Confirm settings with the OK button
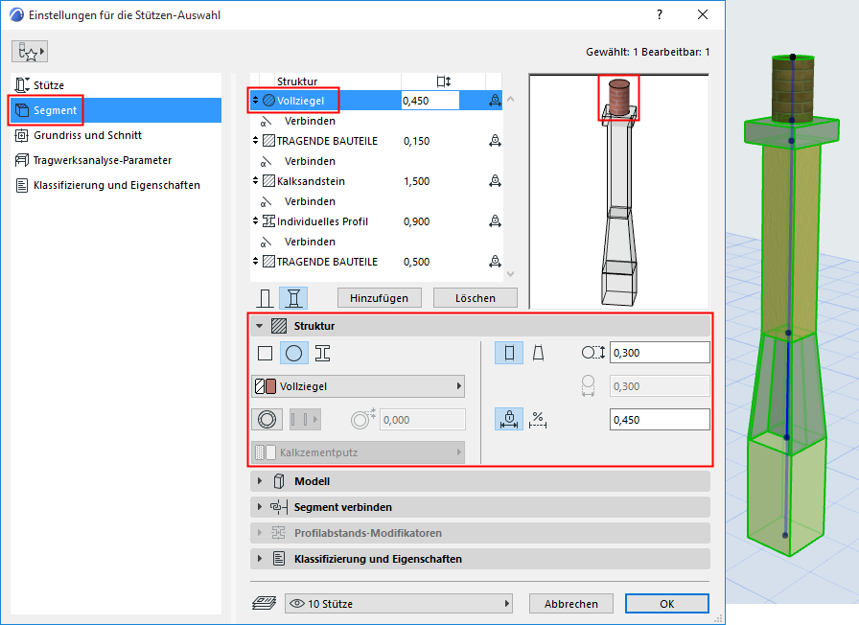This screenshot has width=859, height=625. tap(666, 603)
